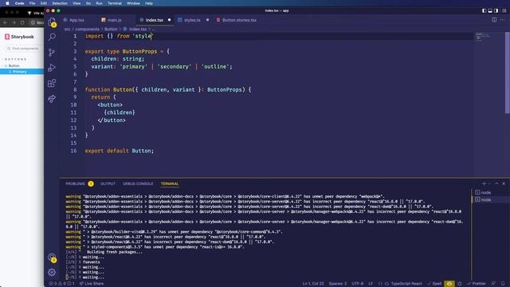Click the notifications bell in status bar
This screenshot has height=287, width=510.
[x=503, y=284]
